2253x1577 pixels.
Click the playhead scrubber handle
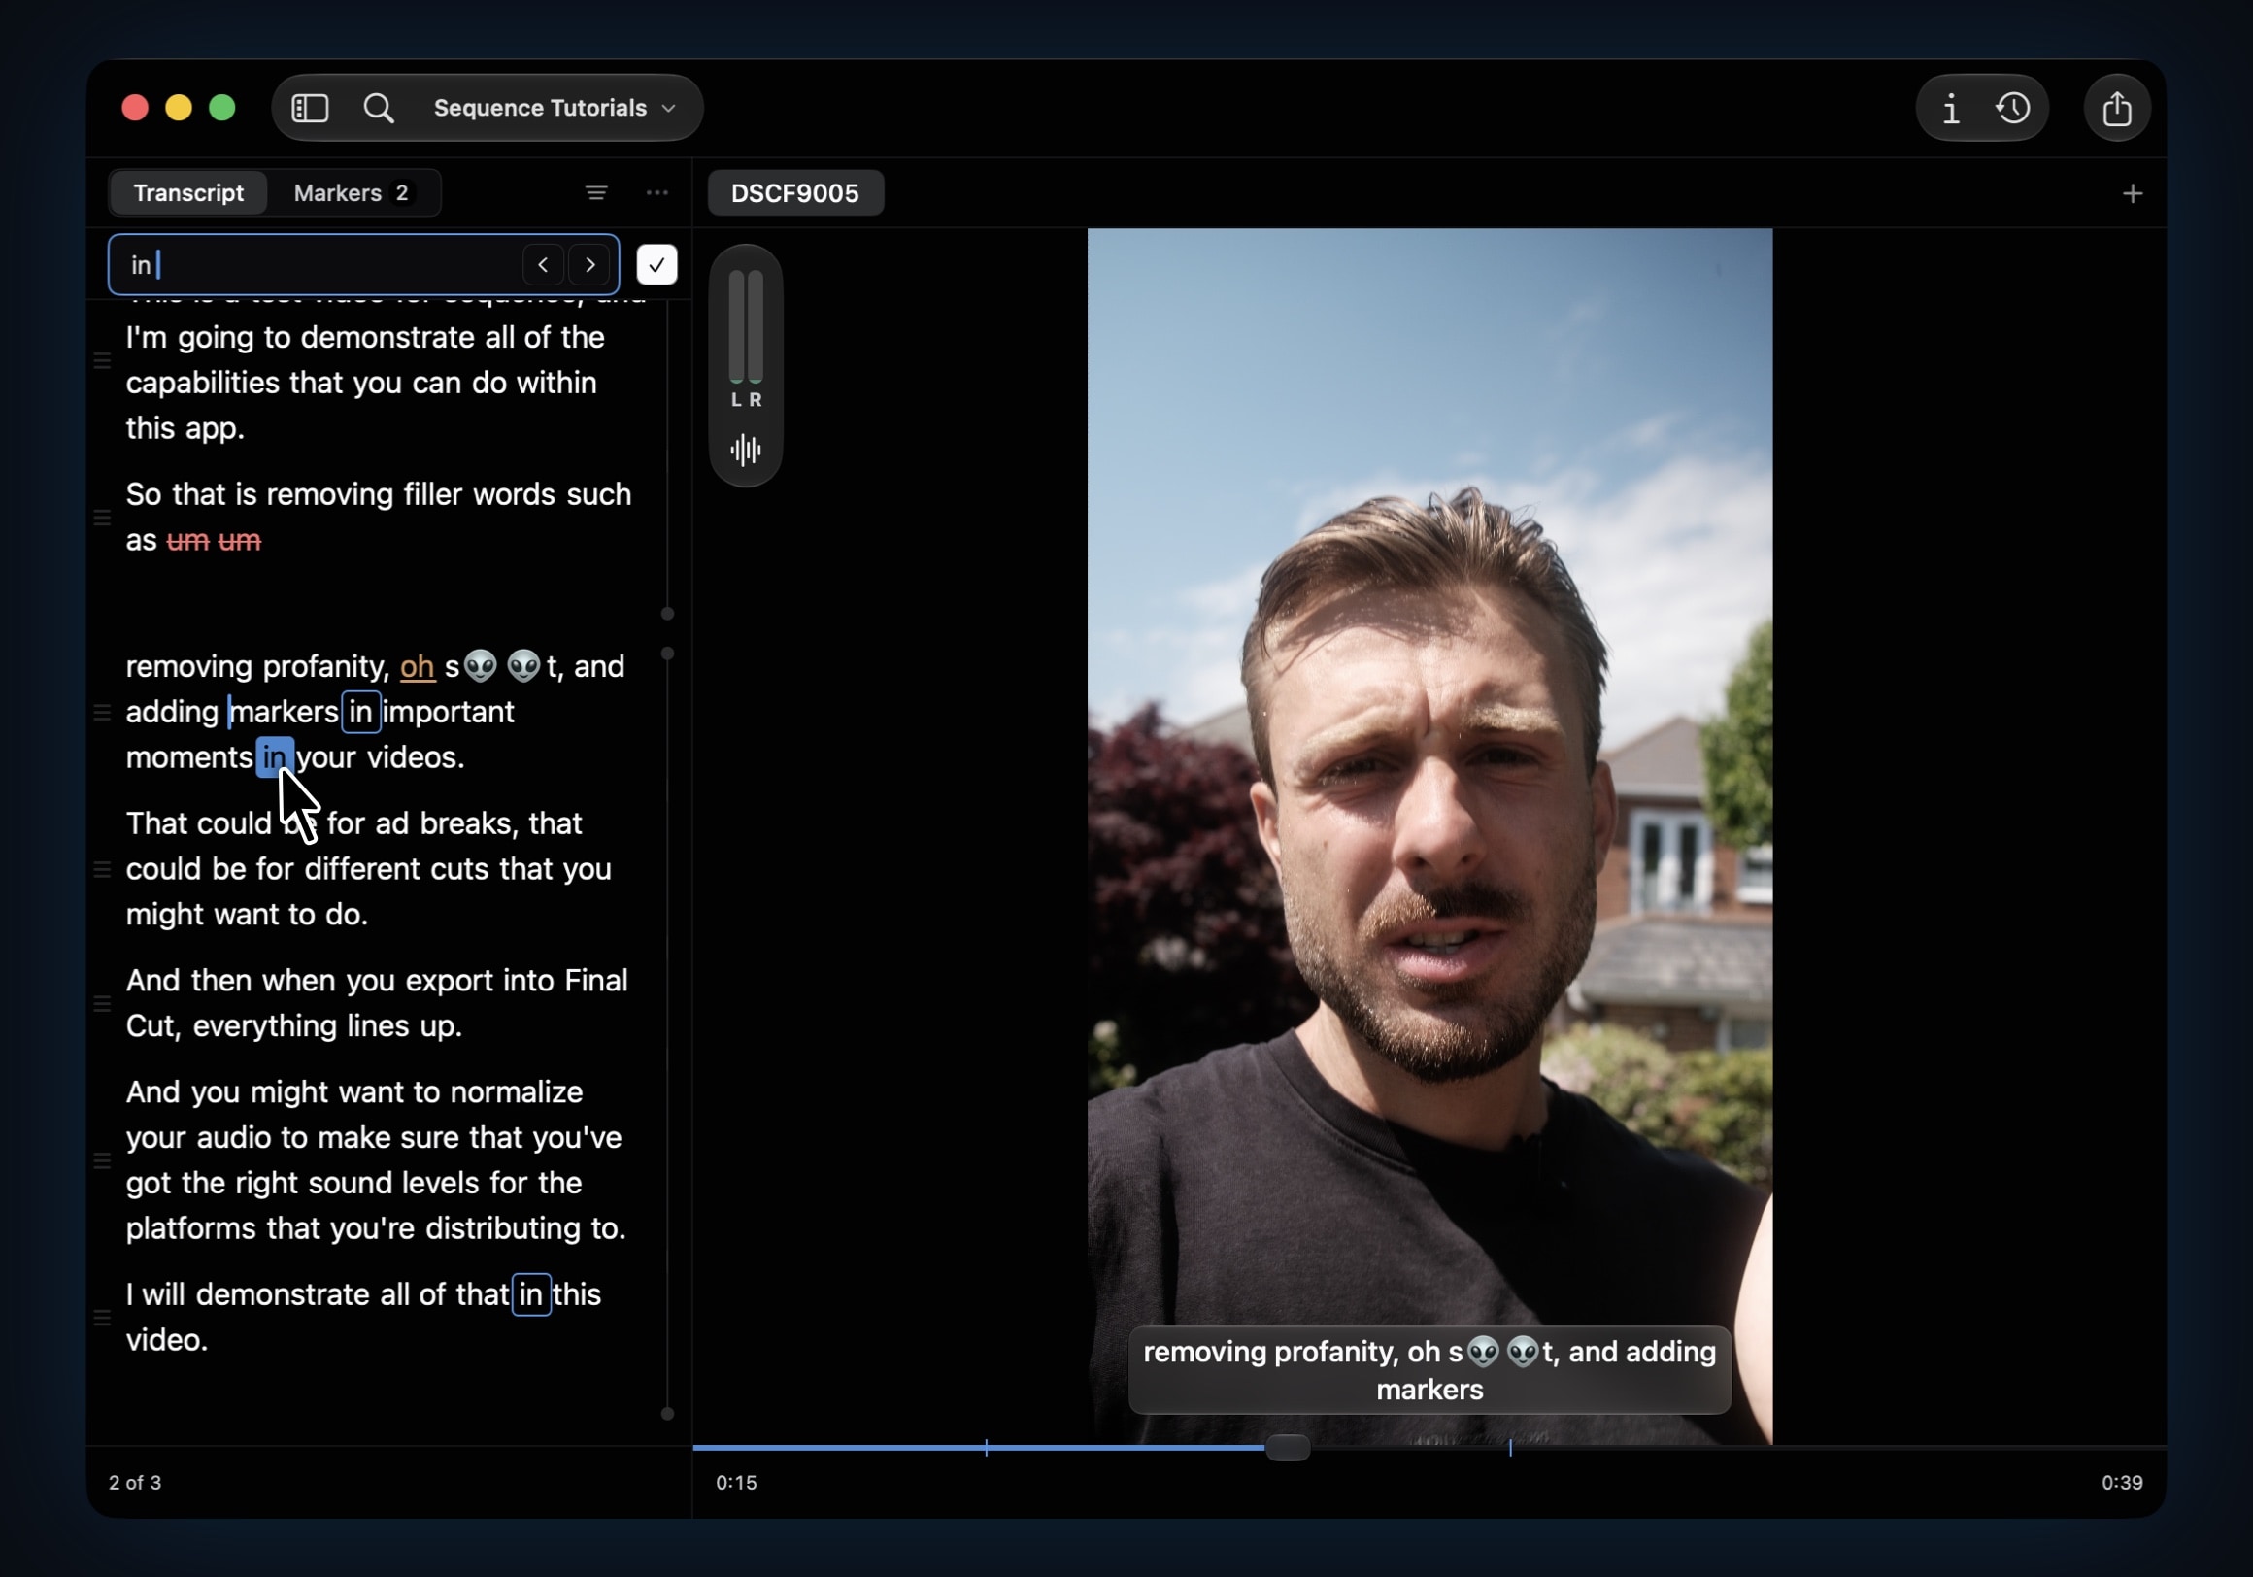click(1288, 1448)
